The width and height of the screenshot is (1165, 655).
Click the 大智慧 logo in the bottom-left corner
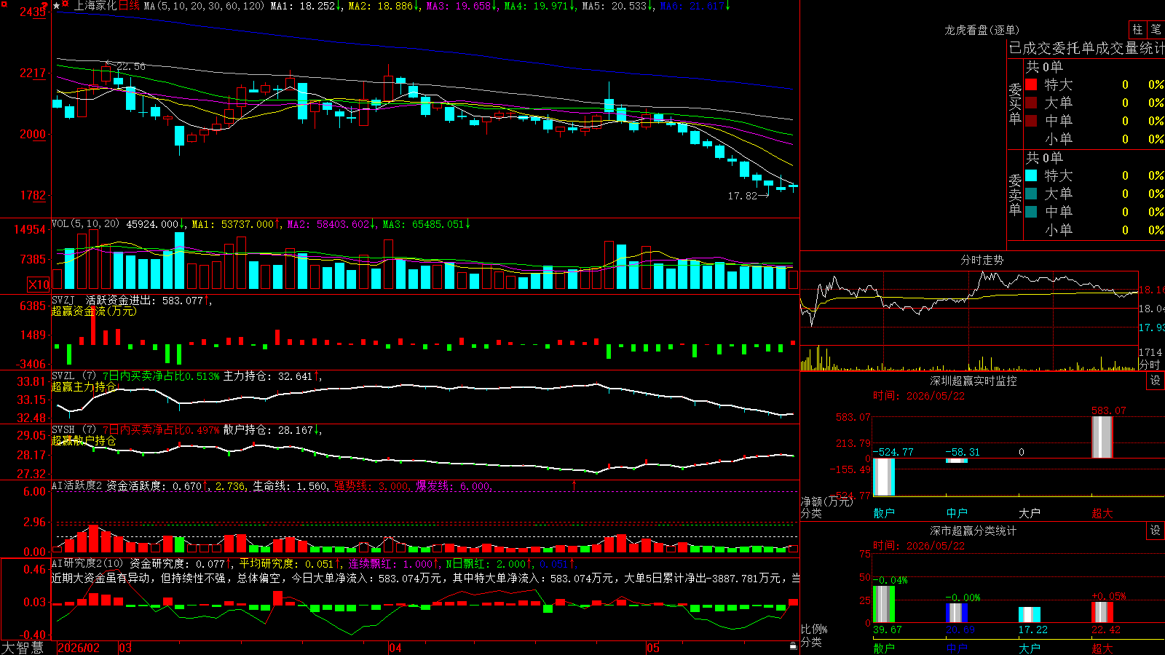(x=23, y=648)
